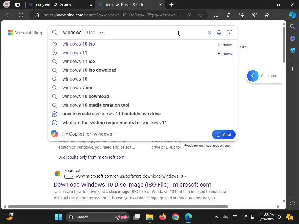The image size is (299, 224).
Task: Search using voice microphone
Action: coord(219,33)
